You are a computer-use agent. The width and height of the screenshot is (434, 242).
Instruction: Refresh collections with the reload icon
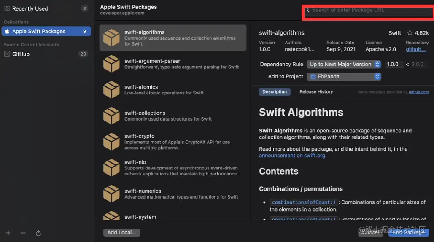pos(38,233)
